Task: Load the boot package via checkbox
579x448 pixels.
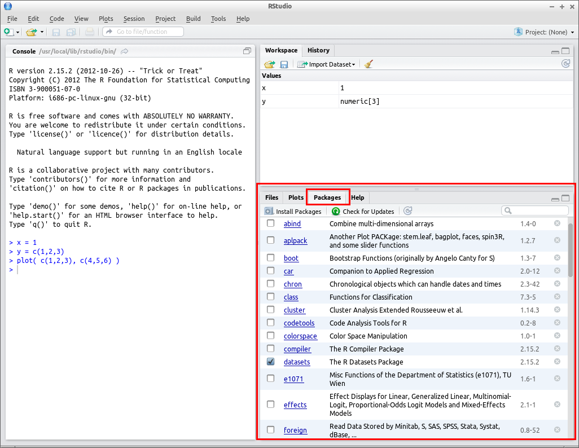Action: 271,257
